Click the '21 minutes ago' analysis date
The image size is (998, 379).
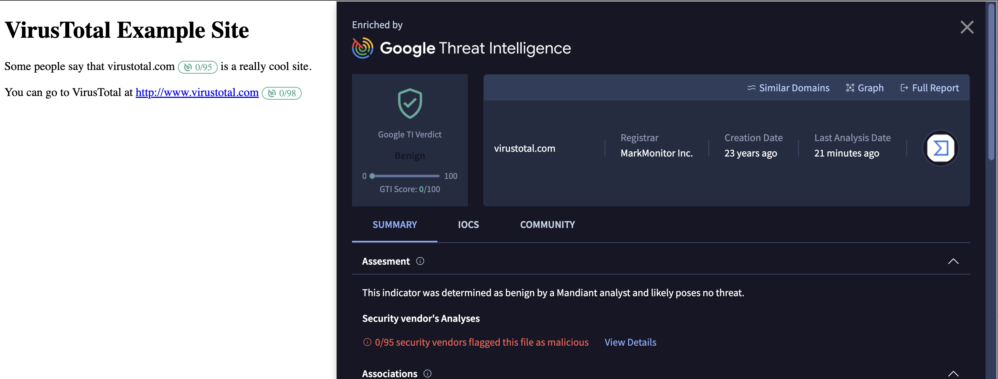click(847, 153)
